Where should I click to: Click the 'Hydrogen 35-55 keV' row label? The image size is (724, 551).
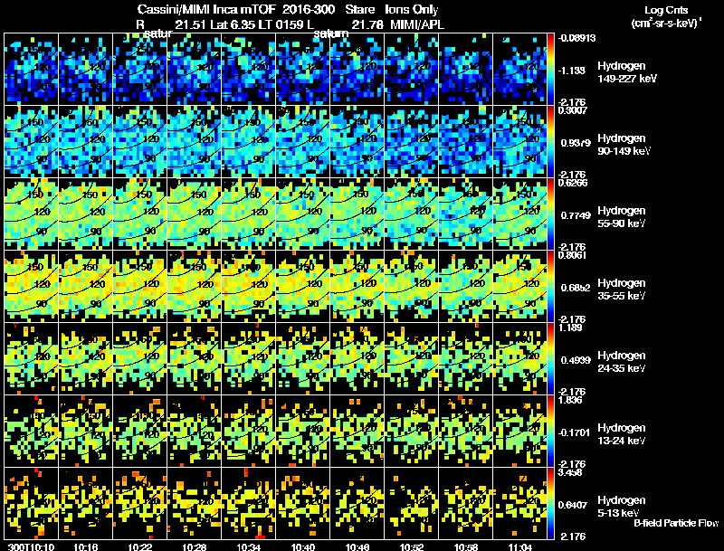coord(622,290)
